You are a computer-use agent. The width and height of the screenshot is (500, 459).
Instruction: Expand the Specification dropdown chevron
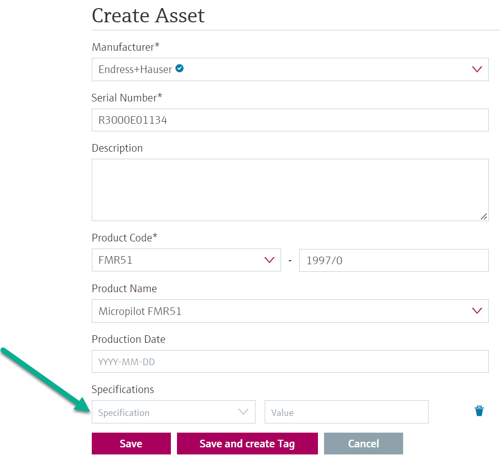243,412
